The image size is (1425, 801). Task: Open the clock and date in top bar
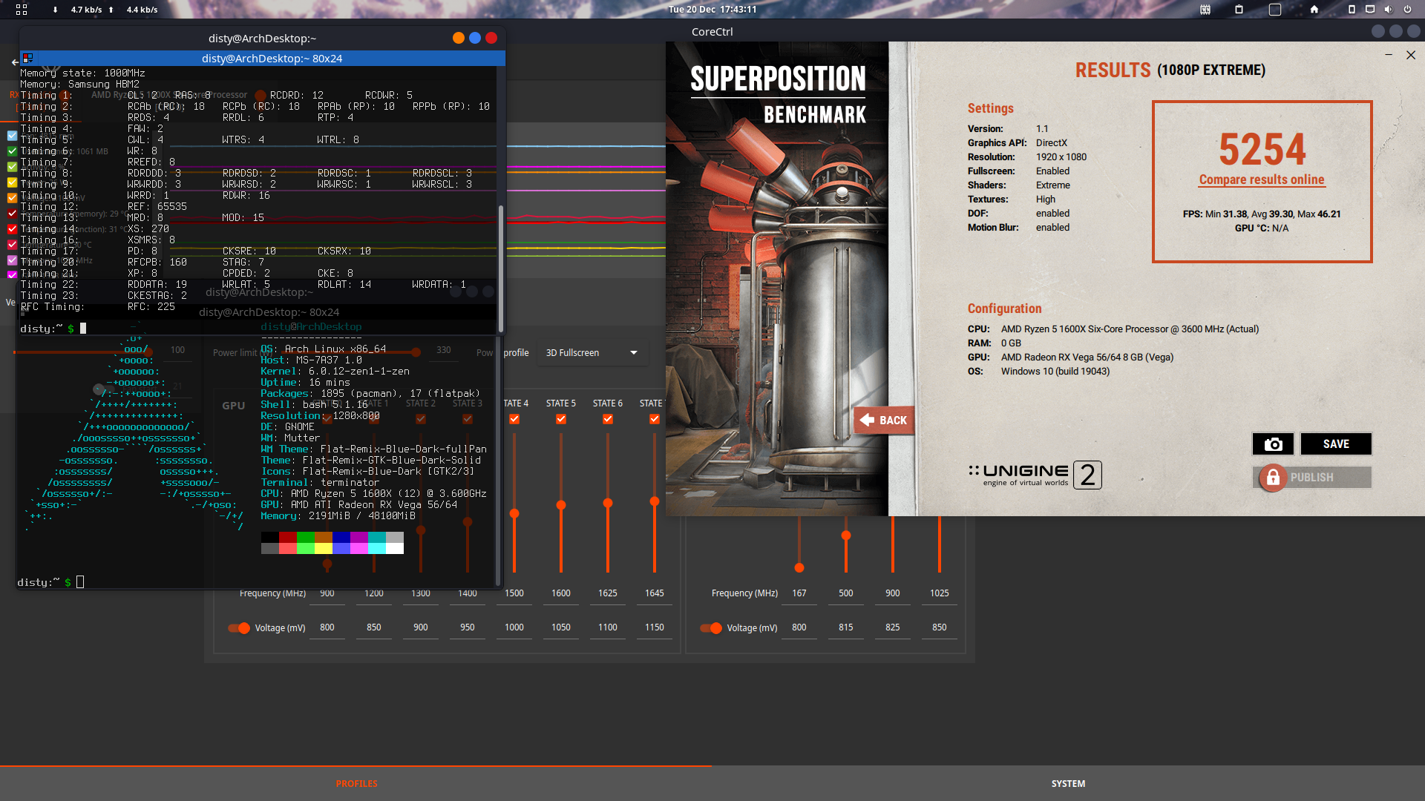click(x=712, y=10)
